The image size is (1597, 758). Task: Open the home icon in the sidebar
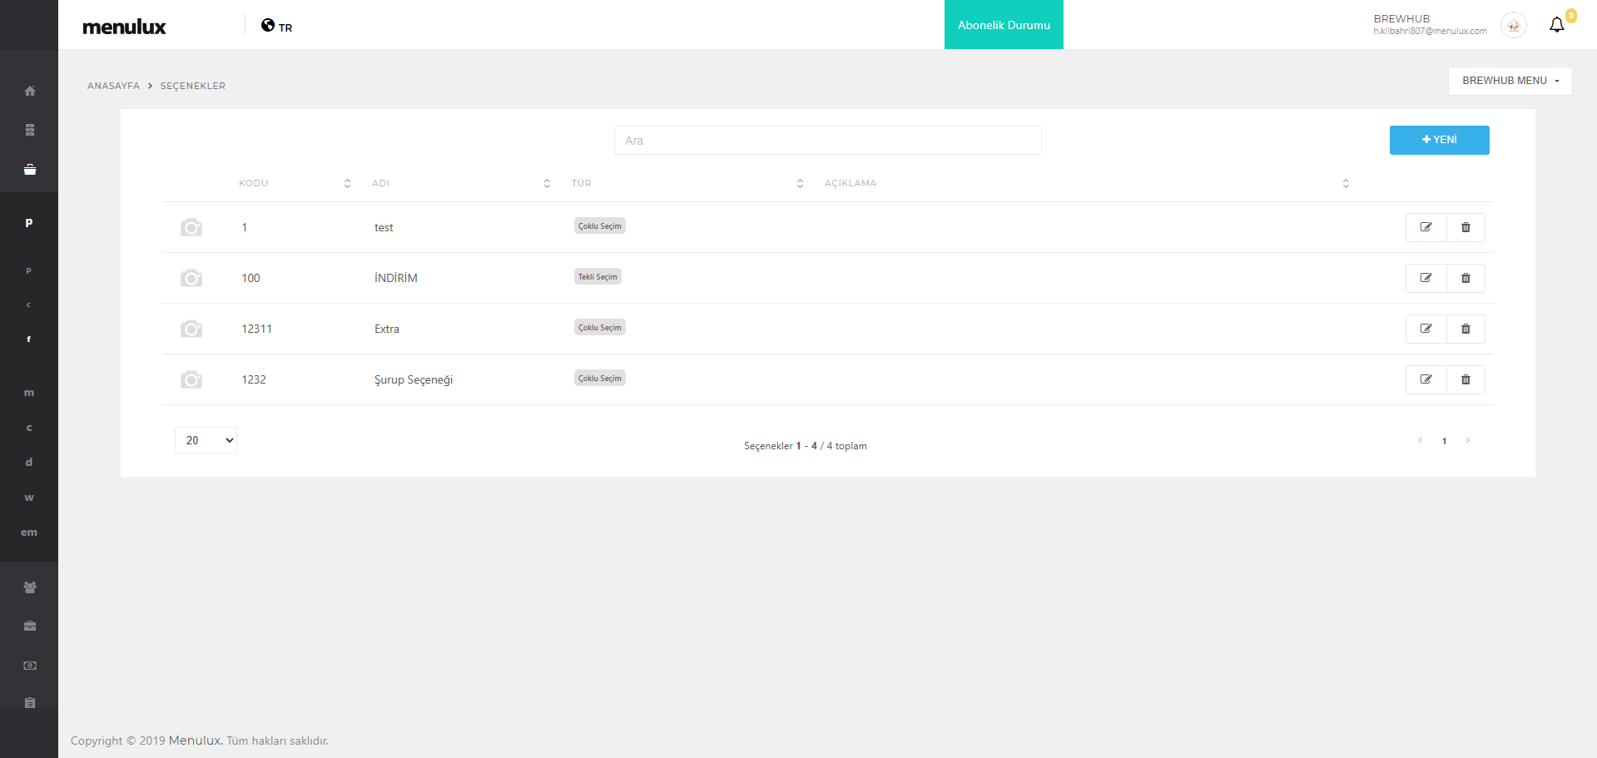[30, 91]
